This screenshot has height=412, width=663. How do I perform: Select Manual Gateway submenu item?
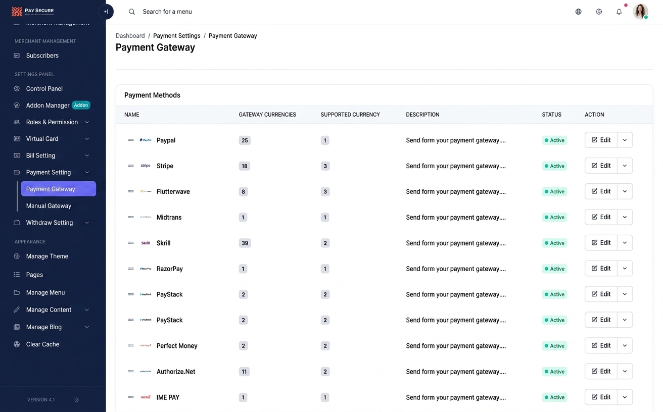(49, 206)
